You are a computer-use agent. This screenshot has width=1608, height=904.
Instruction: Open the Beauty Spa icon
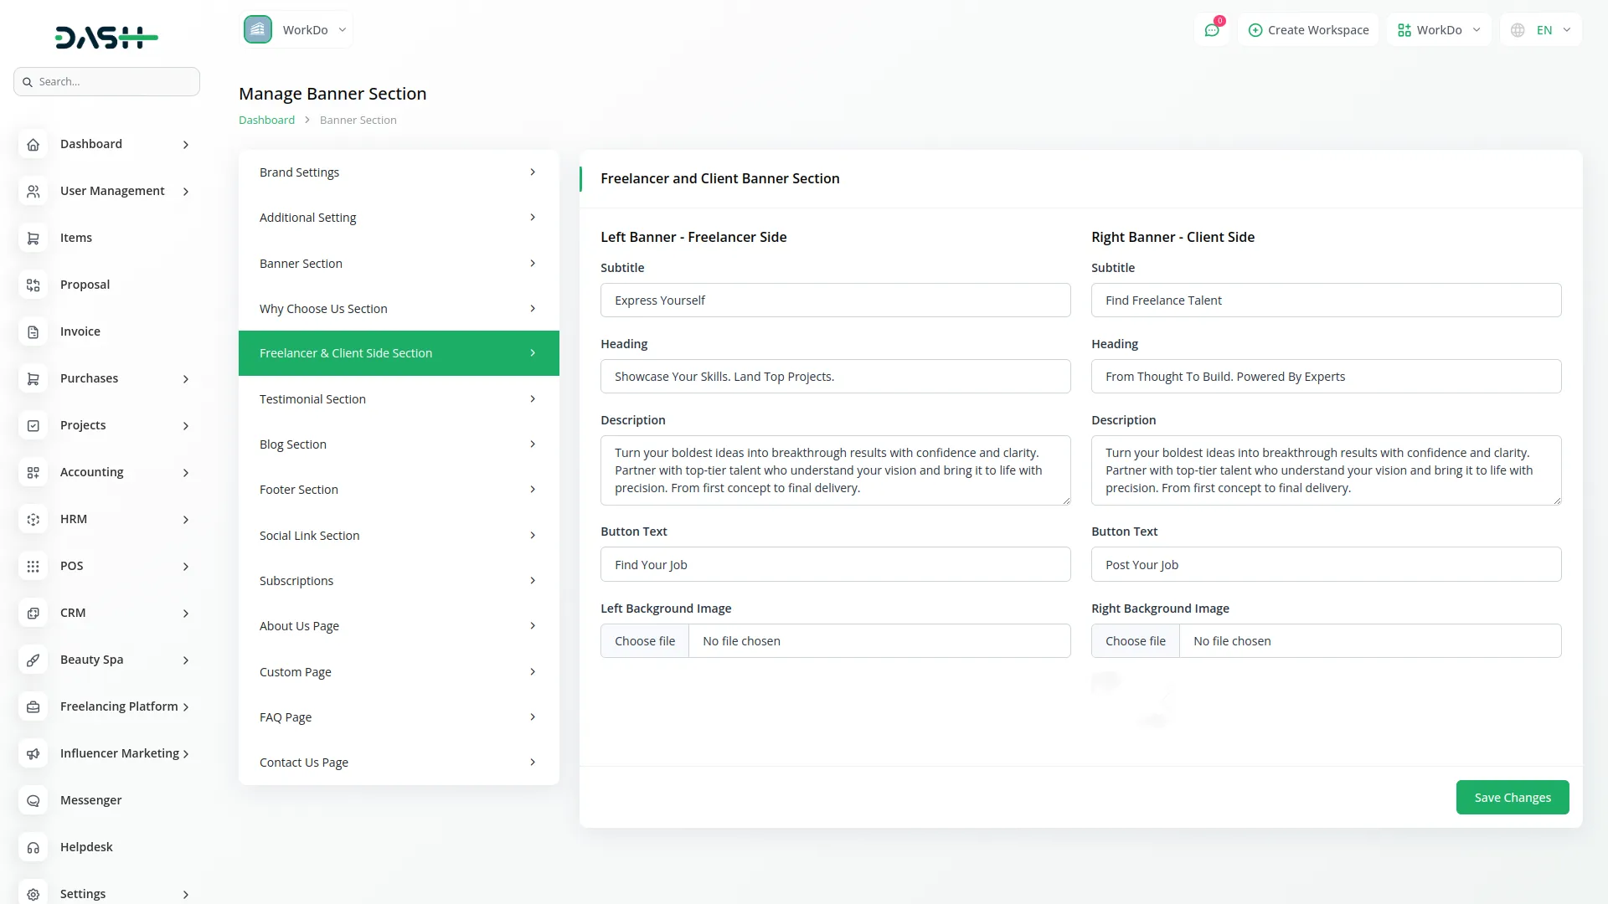tap(33, 660)
